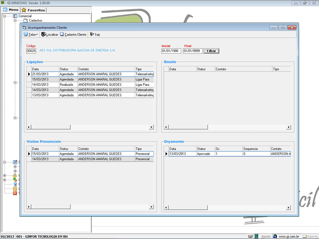Screen dimensions: 319x239
Task: Click the 02/2013 period in status bar
Action: [7, 237]
